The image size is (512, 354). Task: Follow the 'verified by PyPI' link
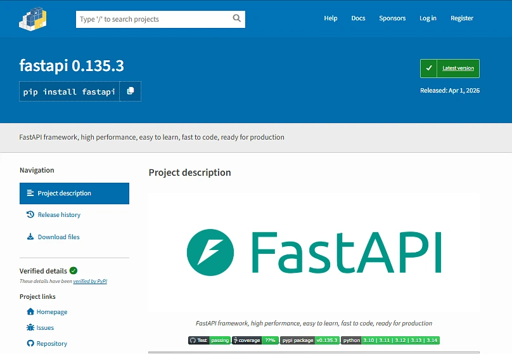(x=90, y=281)
